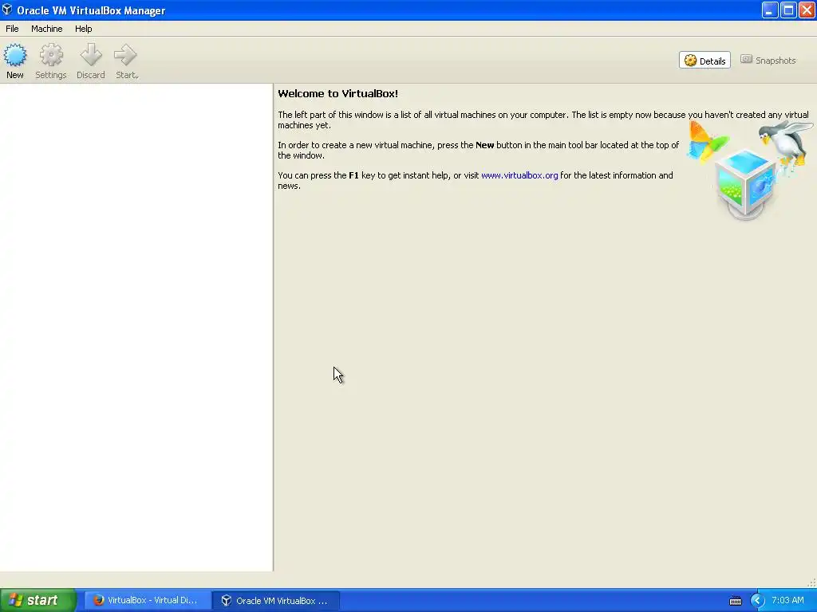Close the VirtualBox Manager window
This screenshot has height=612, width=817.
[807, 10]
